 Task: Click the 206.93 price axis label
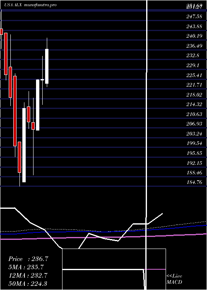(x=194, y=124)
